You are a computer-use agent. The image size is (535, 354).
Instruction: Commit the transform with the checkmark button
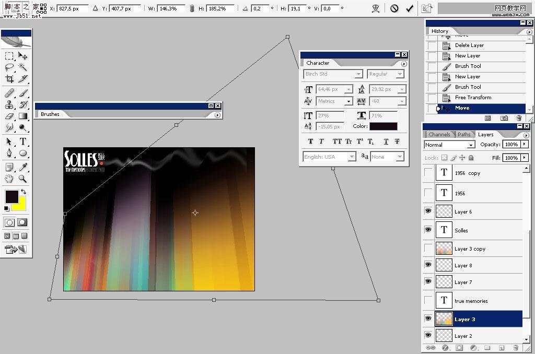tap(410, 8)
